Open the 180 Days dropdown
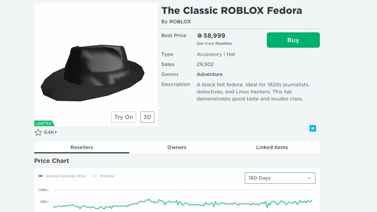The width and height of the screenshot is (377, 212). pos(280,178)
